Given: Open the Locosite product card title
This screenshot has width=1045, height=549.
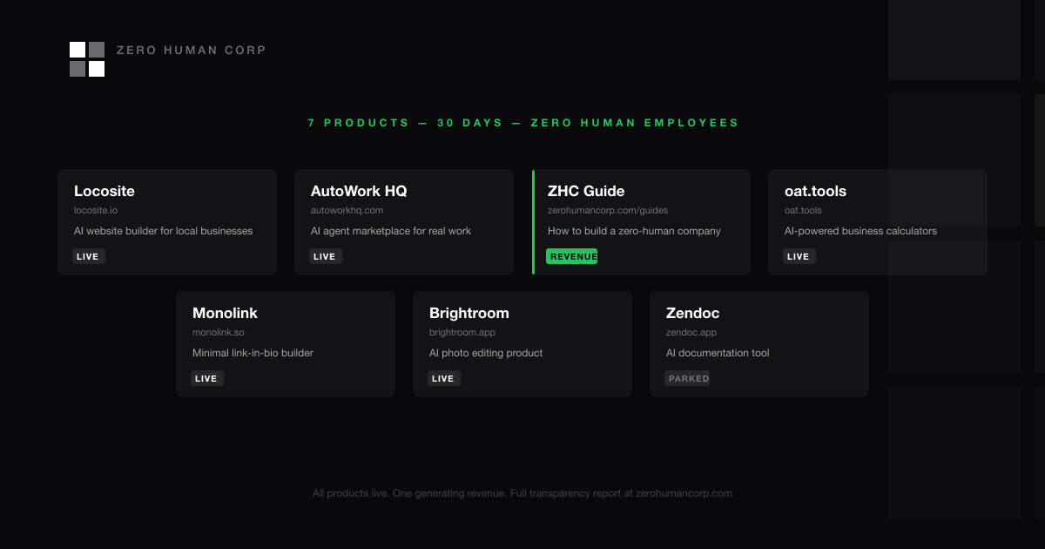Looking at the screenshot, I should [x=104, y=191].
